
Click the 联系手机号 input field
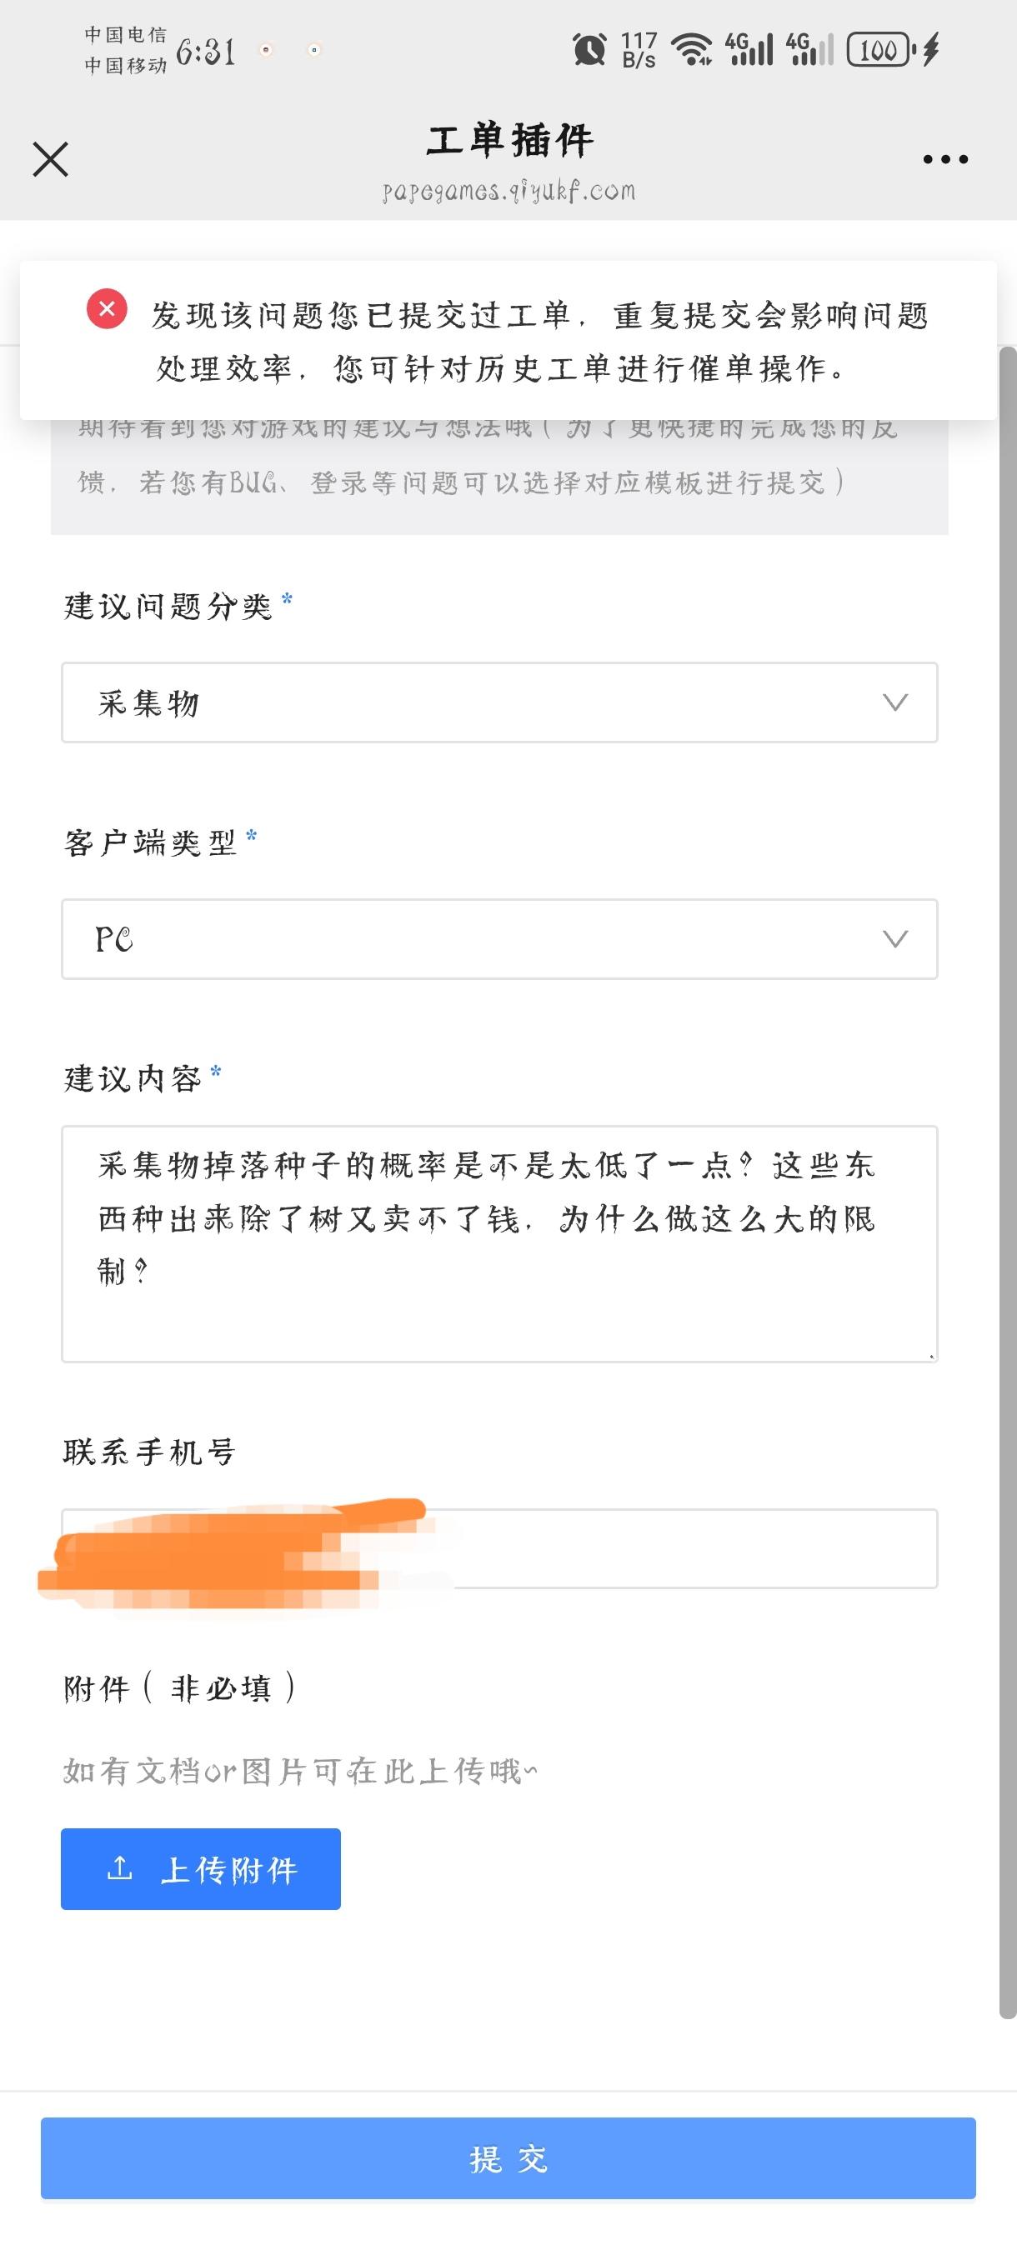coord(682,1547)
